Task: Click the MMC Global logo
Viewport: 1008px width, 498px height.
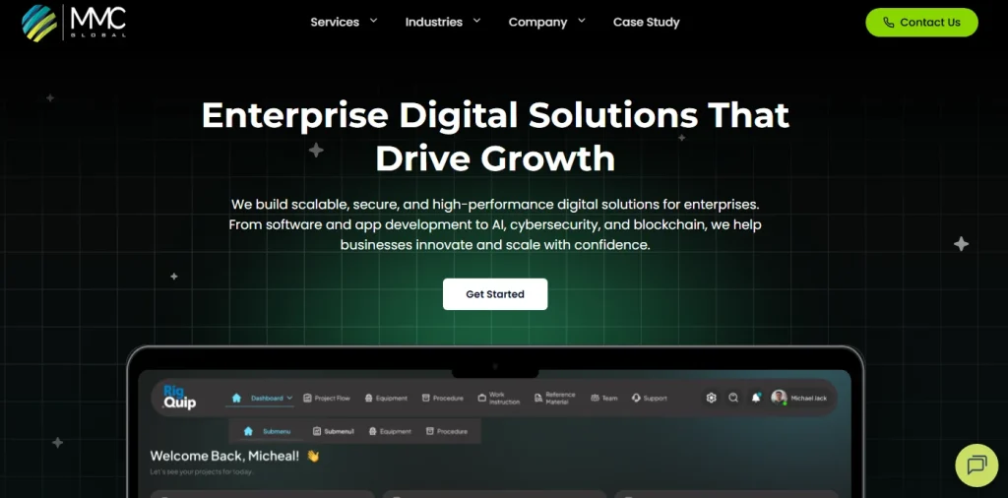Action: tap(73, 23)
